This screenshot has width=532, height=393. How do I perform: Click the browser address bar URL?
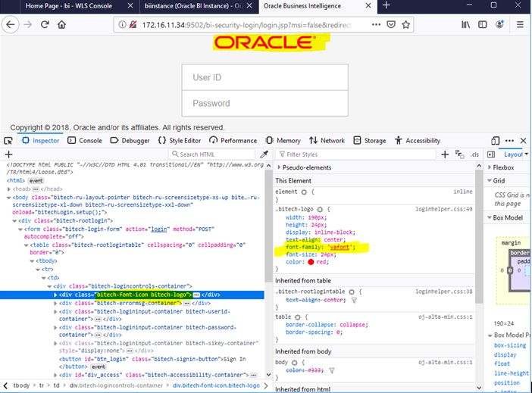(246, 25)
